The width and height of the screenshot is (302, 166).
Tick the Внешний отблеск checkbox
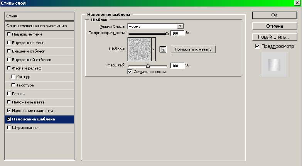click(9, 51)
